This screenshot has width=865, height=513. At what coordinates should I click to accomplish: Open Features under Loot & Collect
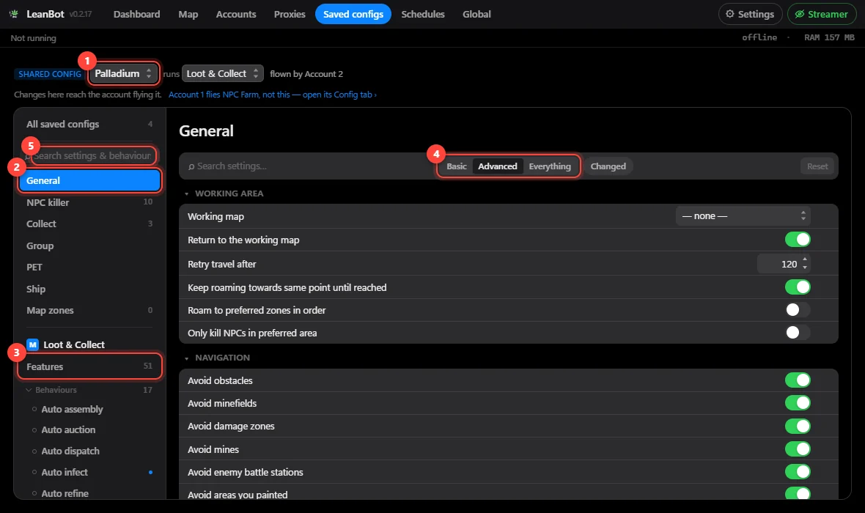[89, 366]
